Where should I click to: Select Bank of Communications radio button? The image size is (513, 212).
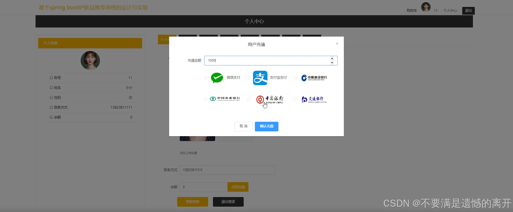(296, 99)
